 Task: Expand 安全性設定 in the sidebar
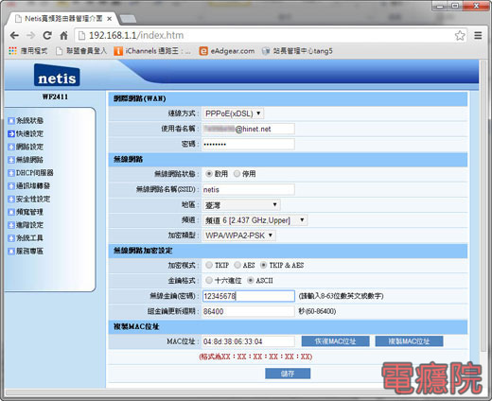(x=29, y=199)
